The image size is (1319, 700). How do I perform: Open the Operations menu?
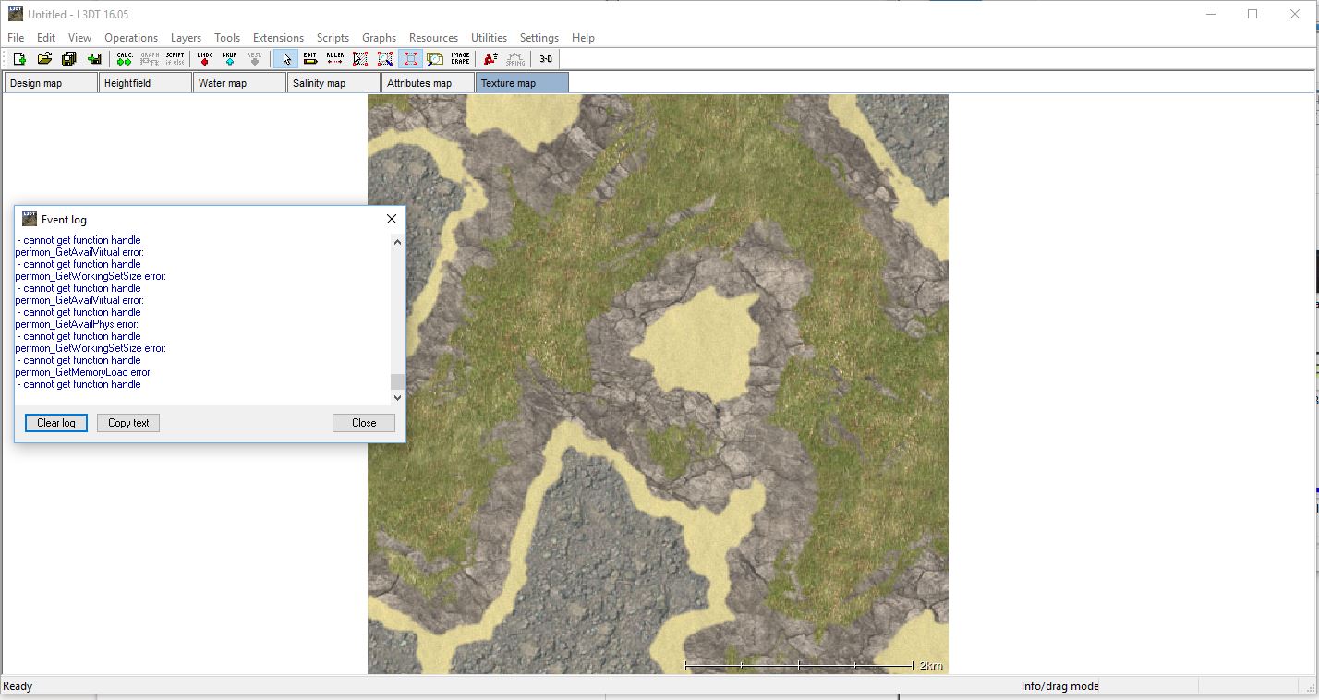pyautogui.click(x=131, y=38)
